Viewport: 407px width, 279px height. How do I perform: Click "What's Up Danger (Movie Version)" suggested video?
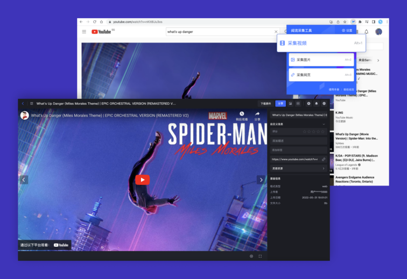[x=356, y=137]
